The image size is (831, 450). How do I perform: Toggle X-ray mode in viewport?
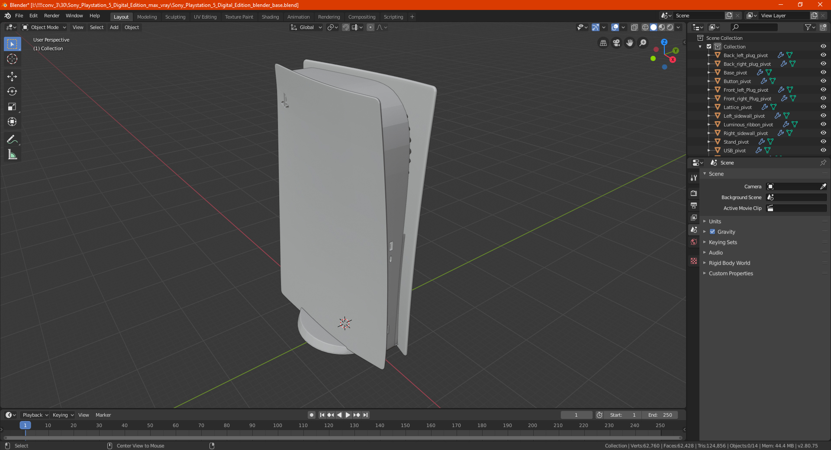634,27
